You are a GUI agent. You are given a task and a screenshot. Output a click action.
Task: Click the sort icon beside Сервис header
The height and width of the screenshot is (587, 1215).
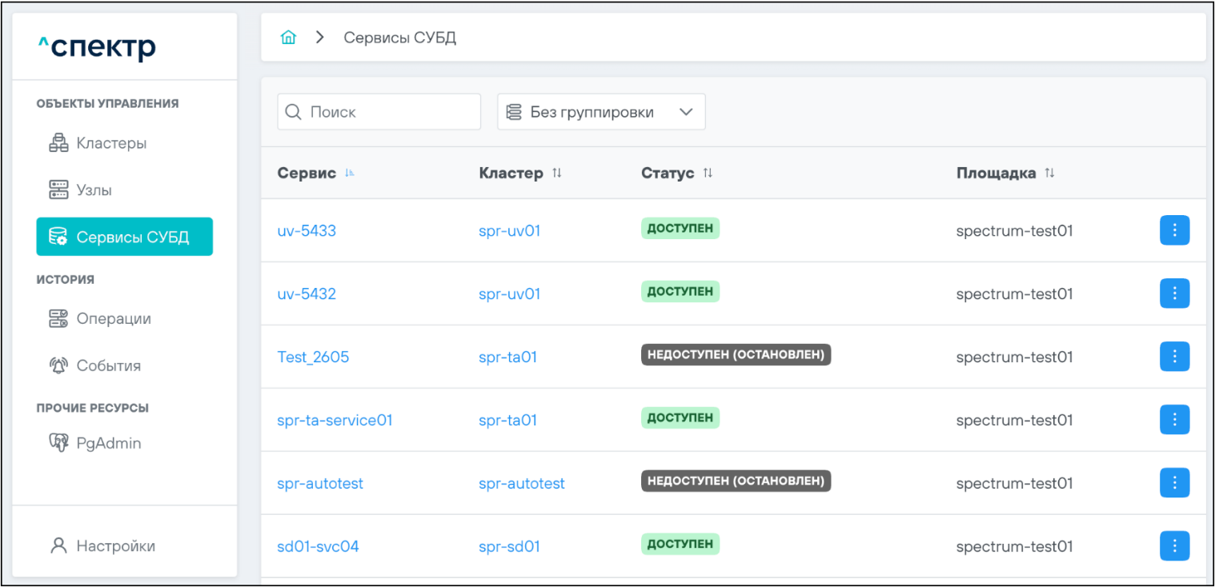(350, 174)
